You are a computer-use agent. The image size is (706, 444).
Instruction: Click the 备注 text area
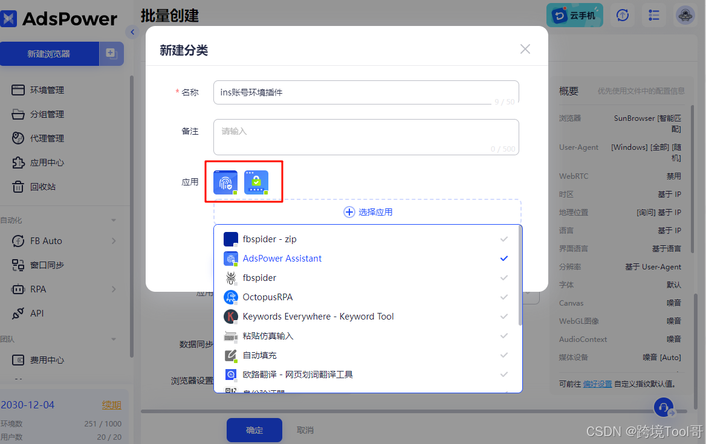click(366, 137)
